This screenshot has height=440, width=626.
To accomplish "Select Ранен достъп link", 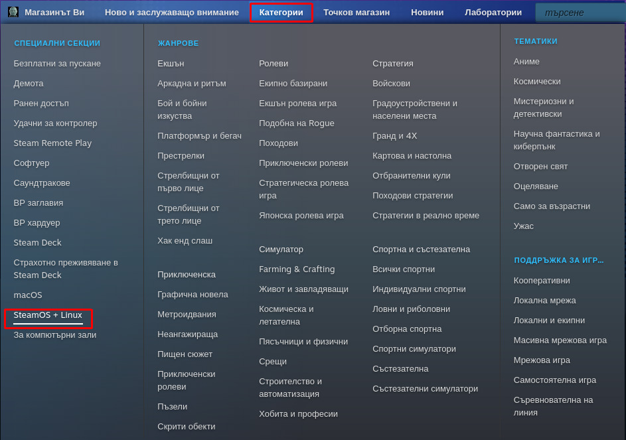I will (41, 104).
